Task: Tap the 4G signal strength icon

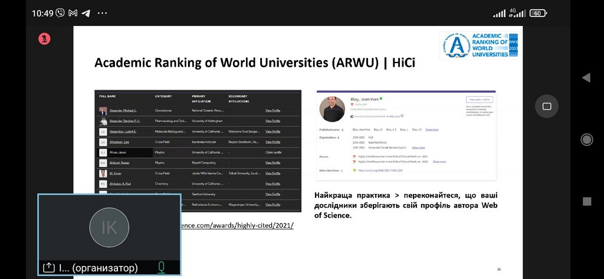Action: (517, 13)
